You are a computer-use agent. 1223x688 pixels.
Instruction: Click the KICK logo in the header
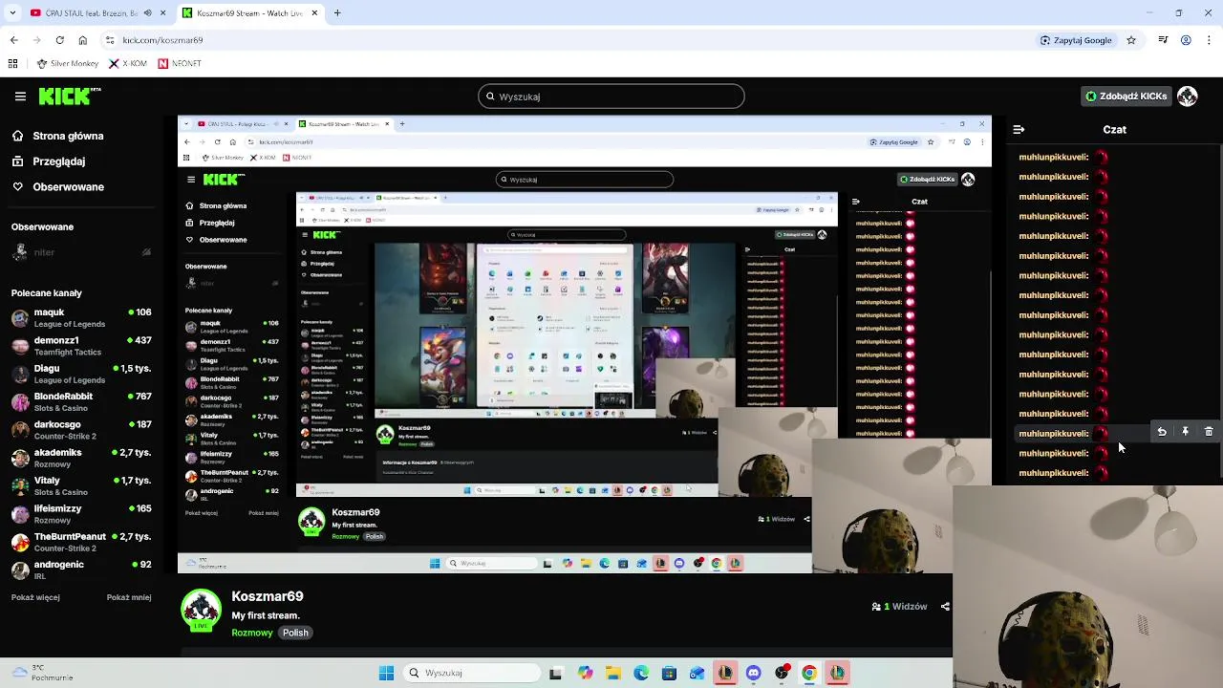69,96
